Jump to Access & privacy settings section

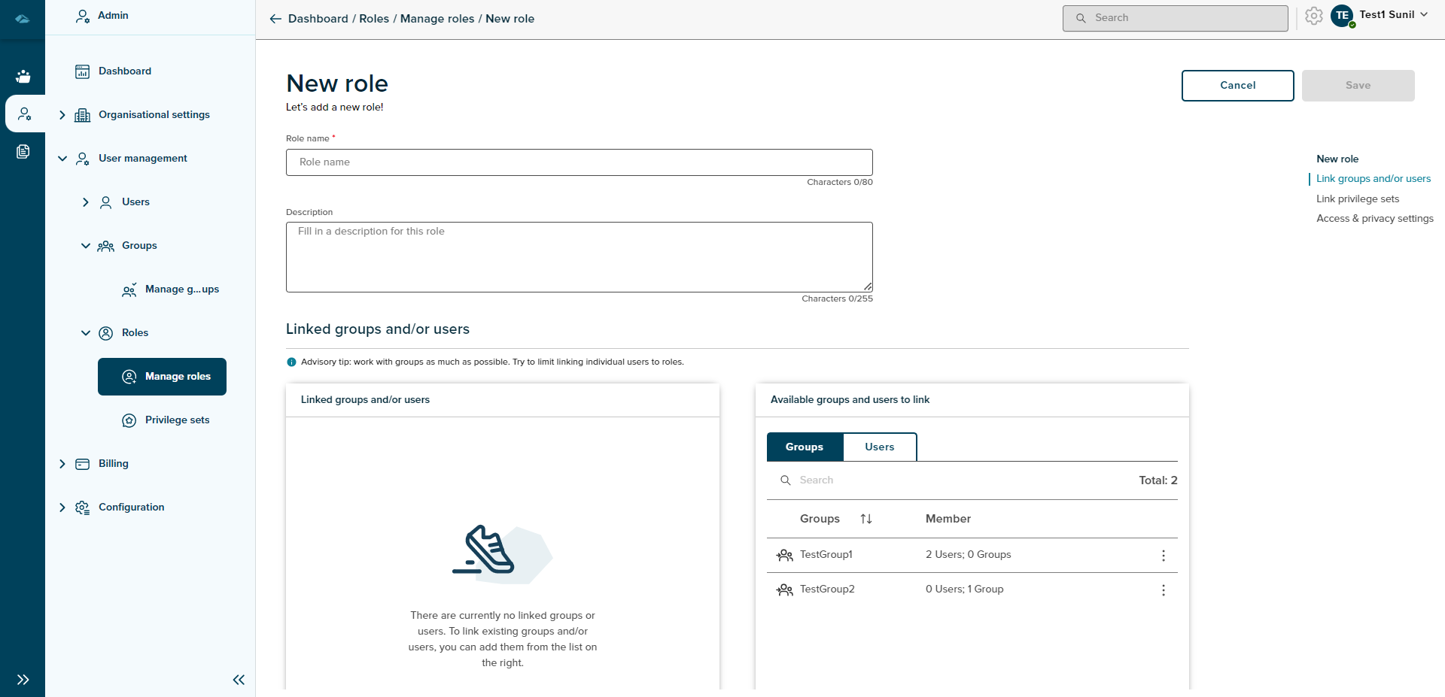(1375, 219)
